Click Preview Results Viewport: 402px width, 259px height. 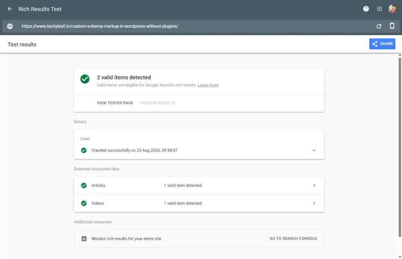(x=157, y=103)
